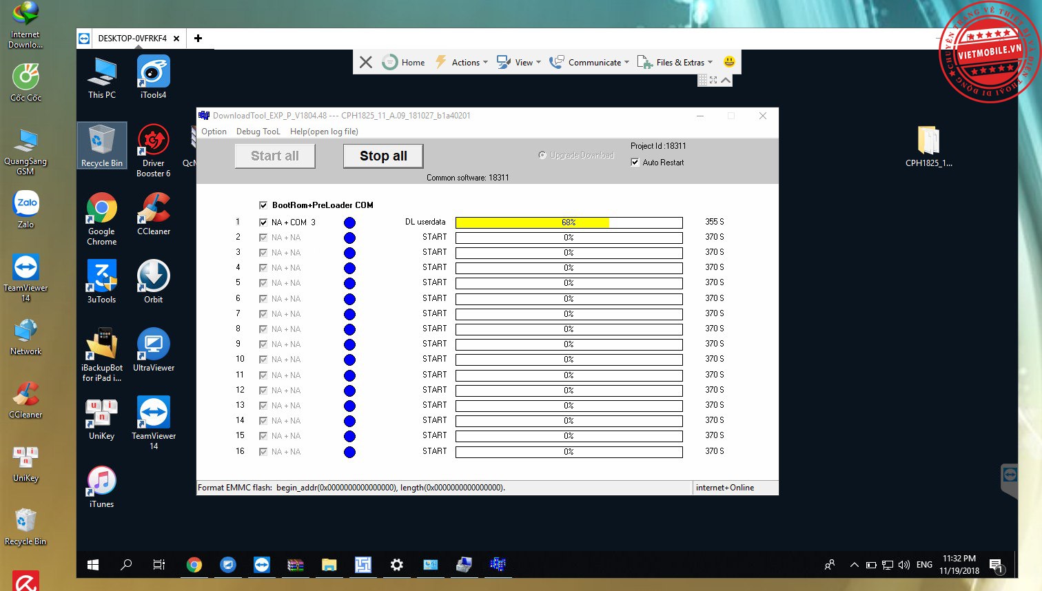Click blue status indicator for row 1
The width and height of the screenshot is (1042, 591).
[x=349, y=222]
